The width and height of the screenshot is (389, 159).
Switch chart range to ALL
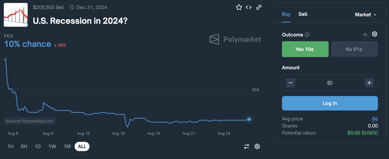tap(82, 146)
